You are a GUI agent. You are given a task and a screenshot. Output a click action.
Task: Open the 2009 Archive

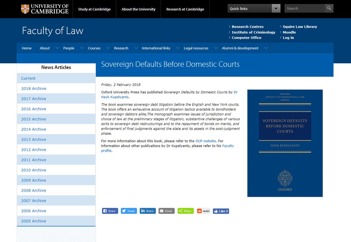(x=56, y=180)
